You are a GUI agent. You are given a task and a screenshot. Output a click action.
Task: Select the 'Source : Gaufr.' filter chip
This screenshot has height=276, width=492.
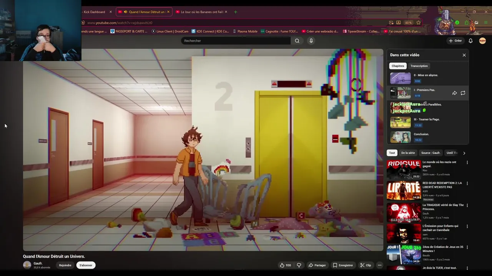430,153
